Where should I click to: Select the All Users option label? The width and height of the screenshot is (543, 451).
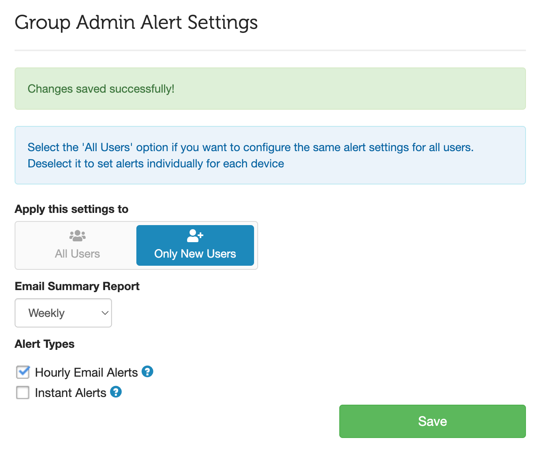click(77, 254)
